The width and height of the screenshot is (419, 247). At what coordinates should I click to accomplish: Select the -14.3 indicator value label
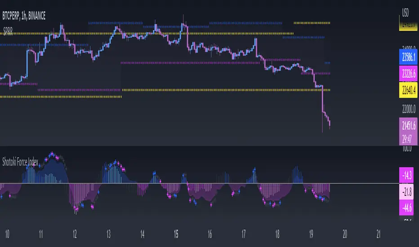pos(408,173)
